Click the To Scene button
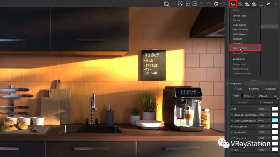The image size is (280, 157). [242, 103]
